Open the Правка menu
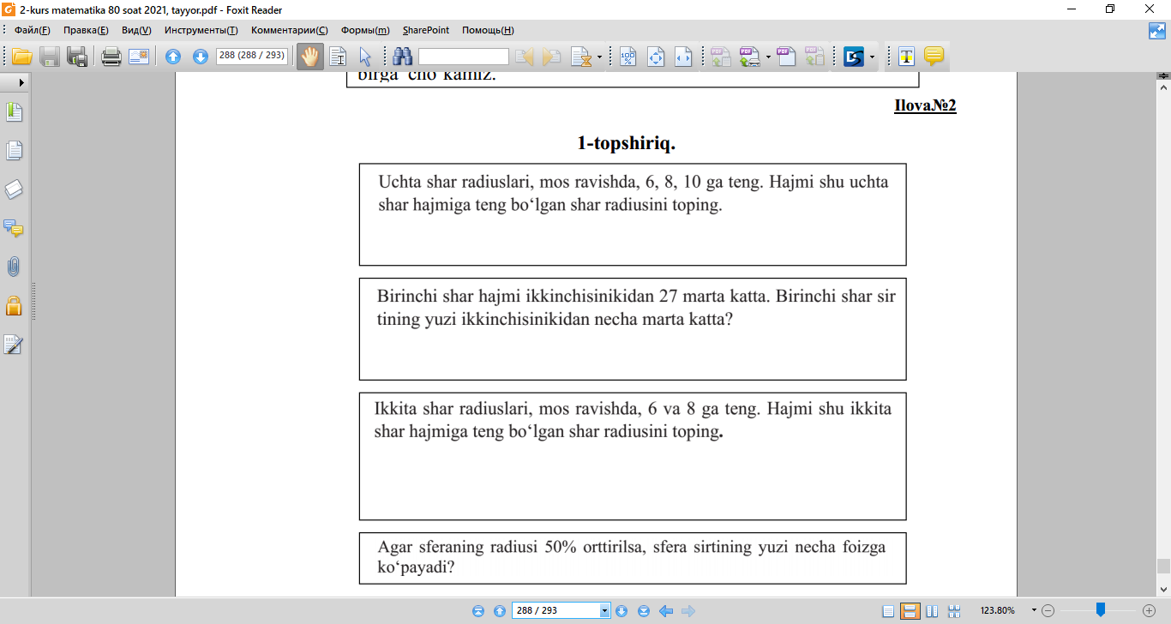This screenshot has width=1171, height=624. (86, 30)
